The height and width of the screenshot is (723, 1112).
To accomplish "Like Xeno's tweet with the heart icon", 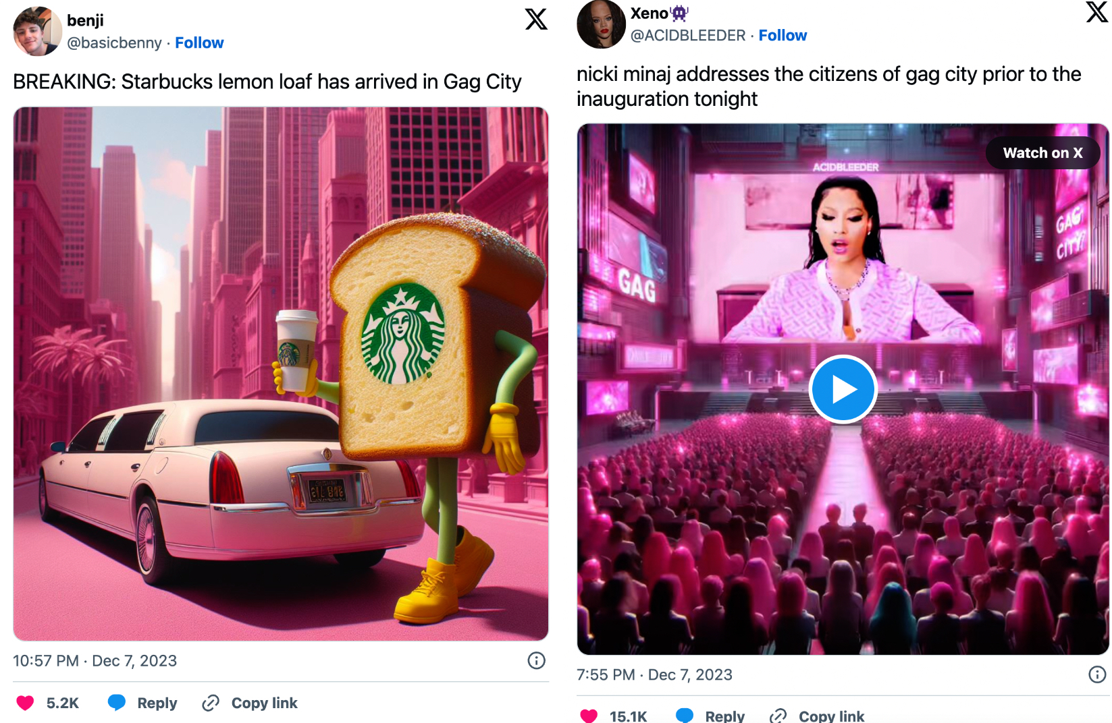I will tap(589, 716).
